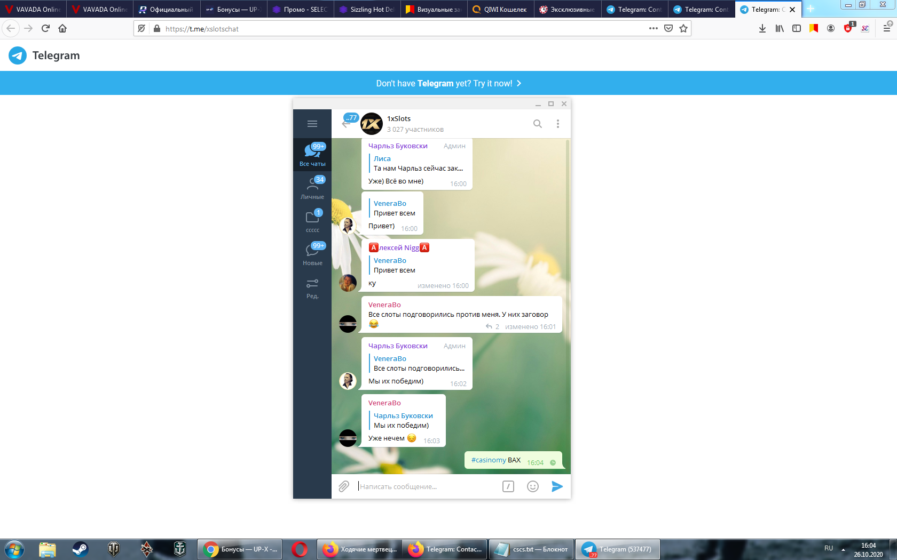Switch to Chrome 'Бонусы — UP-X' taskbar window
The width and height of the screenshot is (897, 560).
241,549
